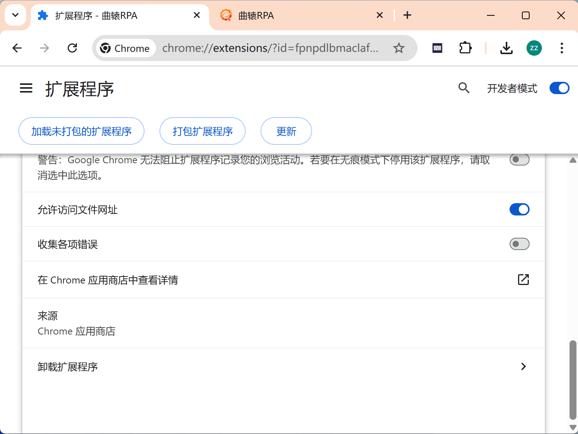The height and width of the screenshot is (434, 578).
Task: Open the tab search dropdown arrow
Action: [x=15, y=15]
